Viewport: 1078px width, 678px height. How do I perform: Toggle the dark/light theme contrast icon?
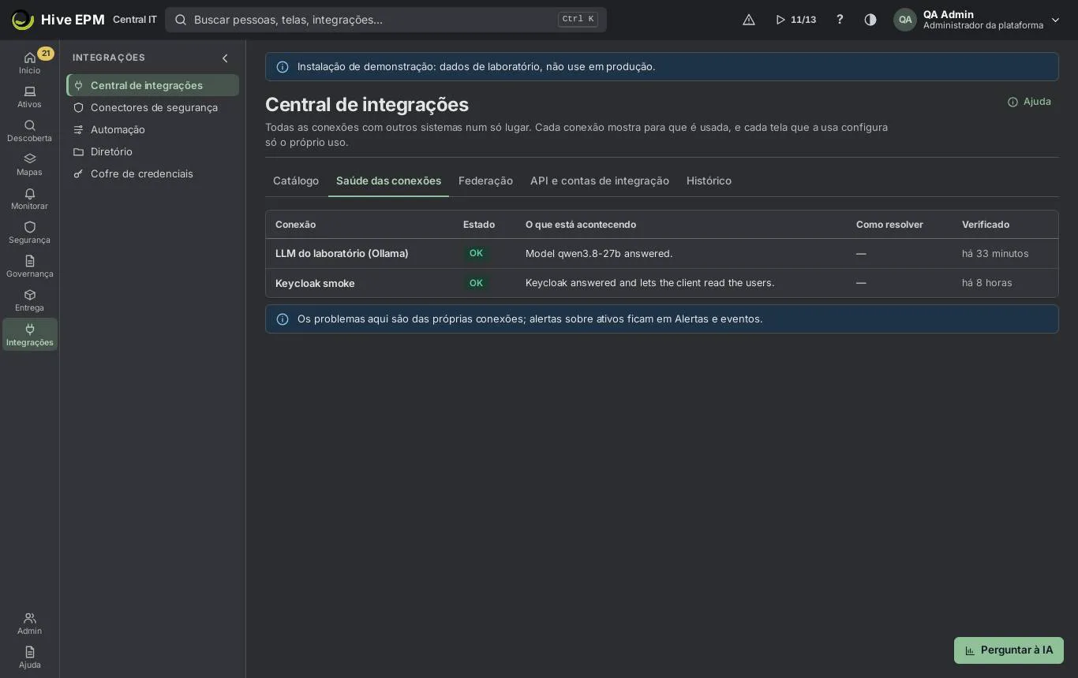point(870,20)
